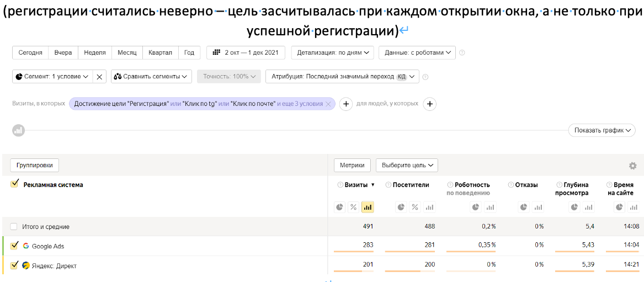Select bar chart icon under Роботность
The height and width of the screenshot is (282, 644).
click(x=489, y=207)
